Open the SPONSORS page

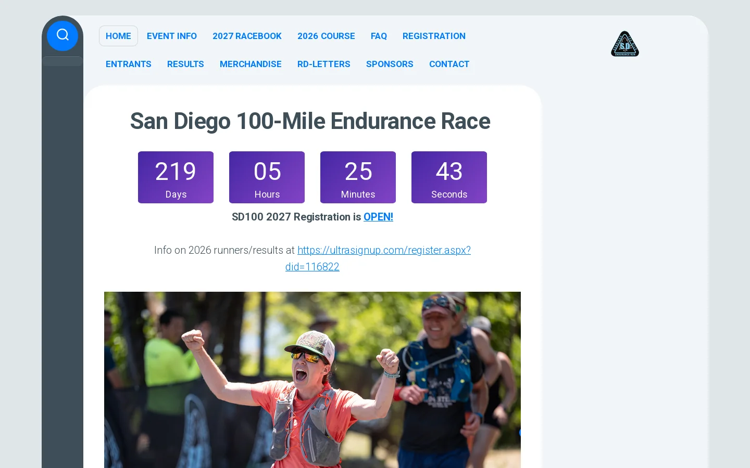coord(390,64)
